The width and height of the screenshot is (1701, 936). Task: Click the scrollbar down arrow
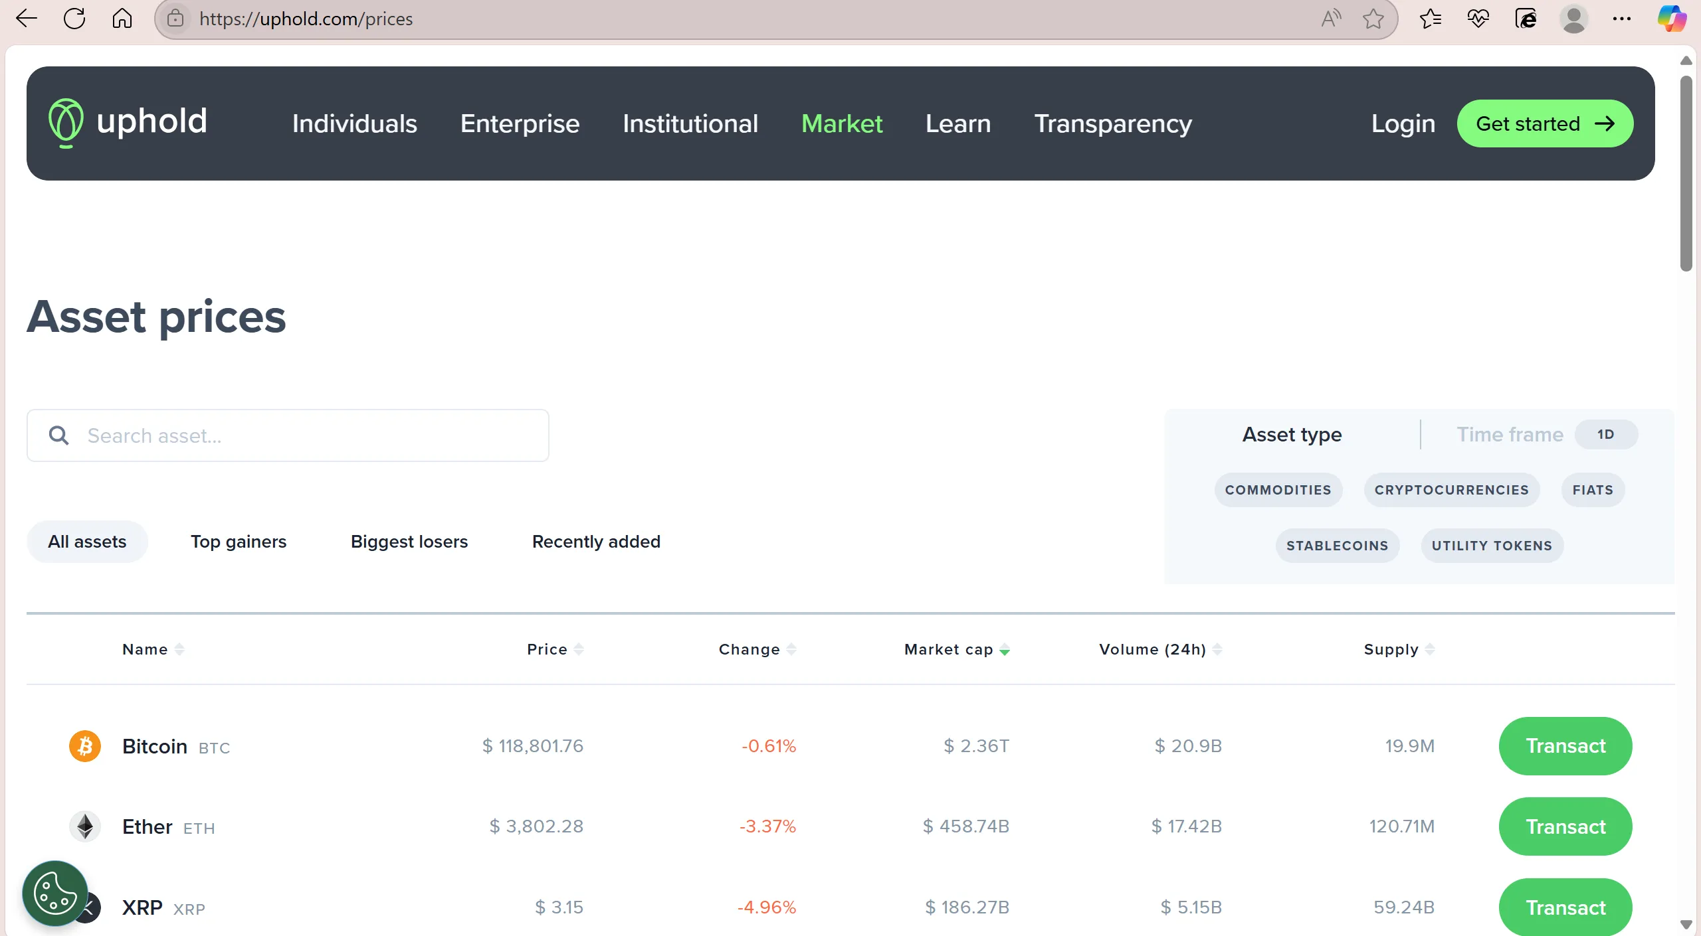pos(1686,924)
